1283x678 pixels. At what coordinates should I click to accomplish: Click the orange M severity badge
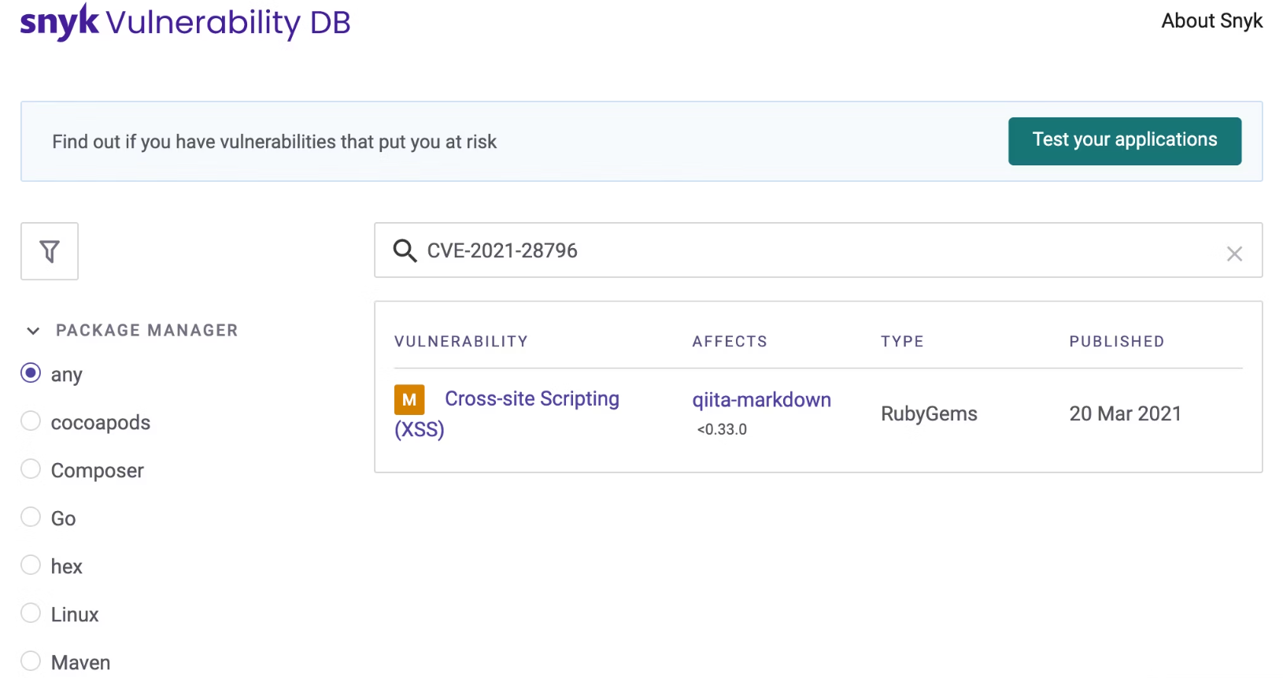(409, 399)
